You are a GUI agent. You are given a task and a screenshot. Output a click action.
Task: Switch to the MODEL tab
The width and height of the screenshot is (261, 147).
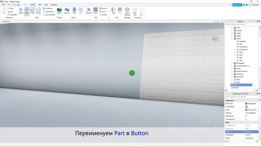pos(33,5)
